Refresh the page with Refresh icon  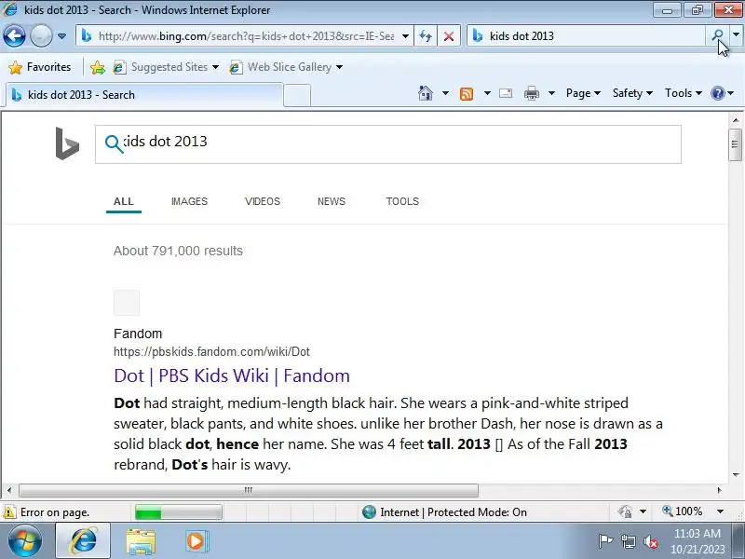[426, 36]
